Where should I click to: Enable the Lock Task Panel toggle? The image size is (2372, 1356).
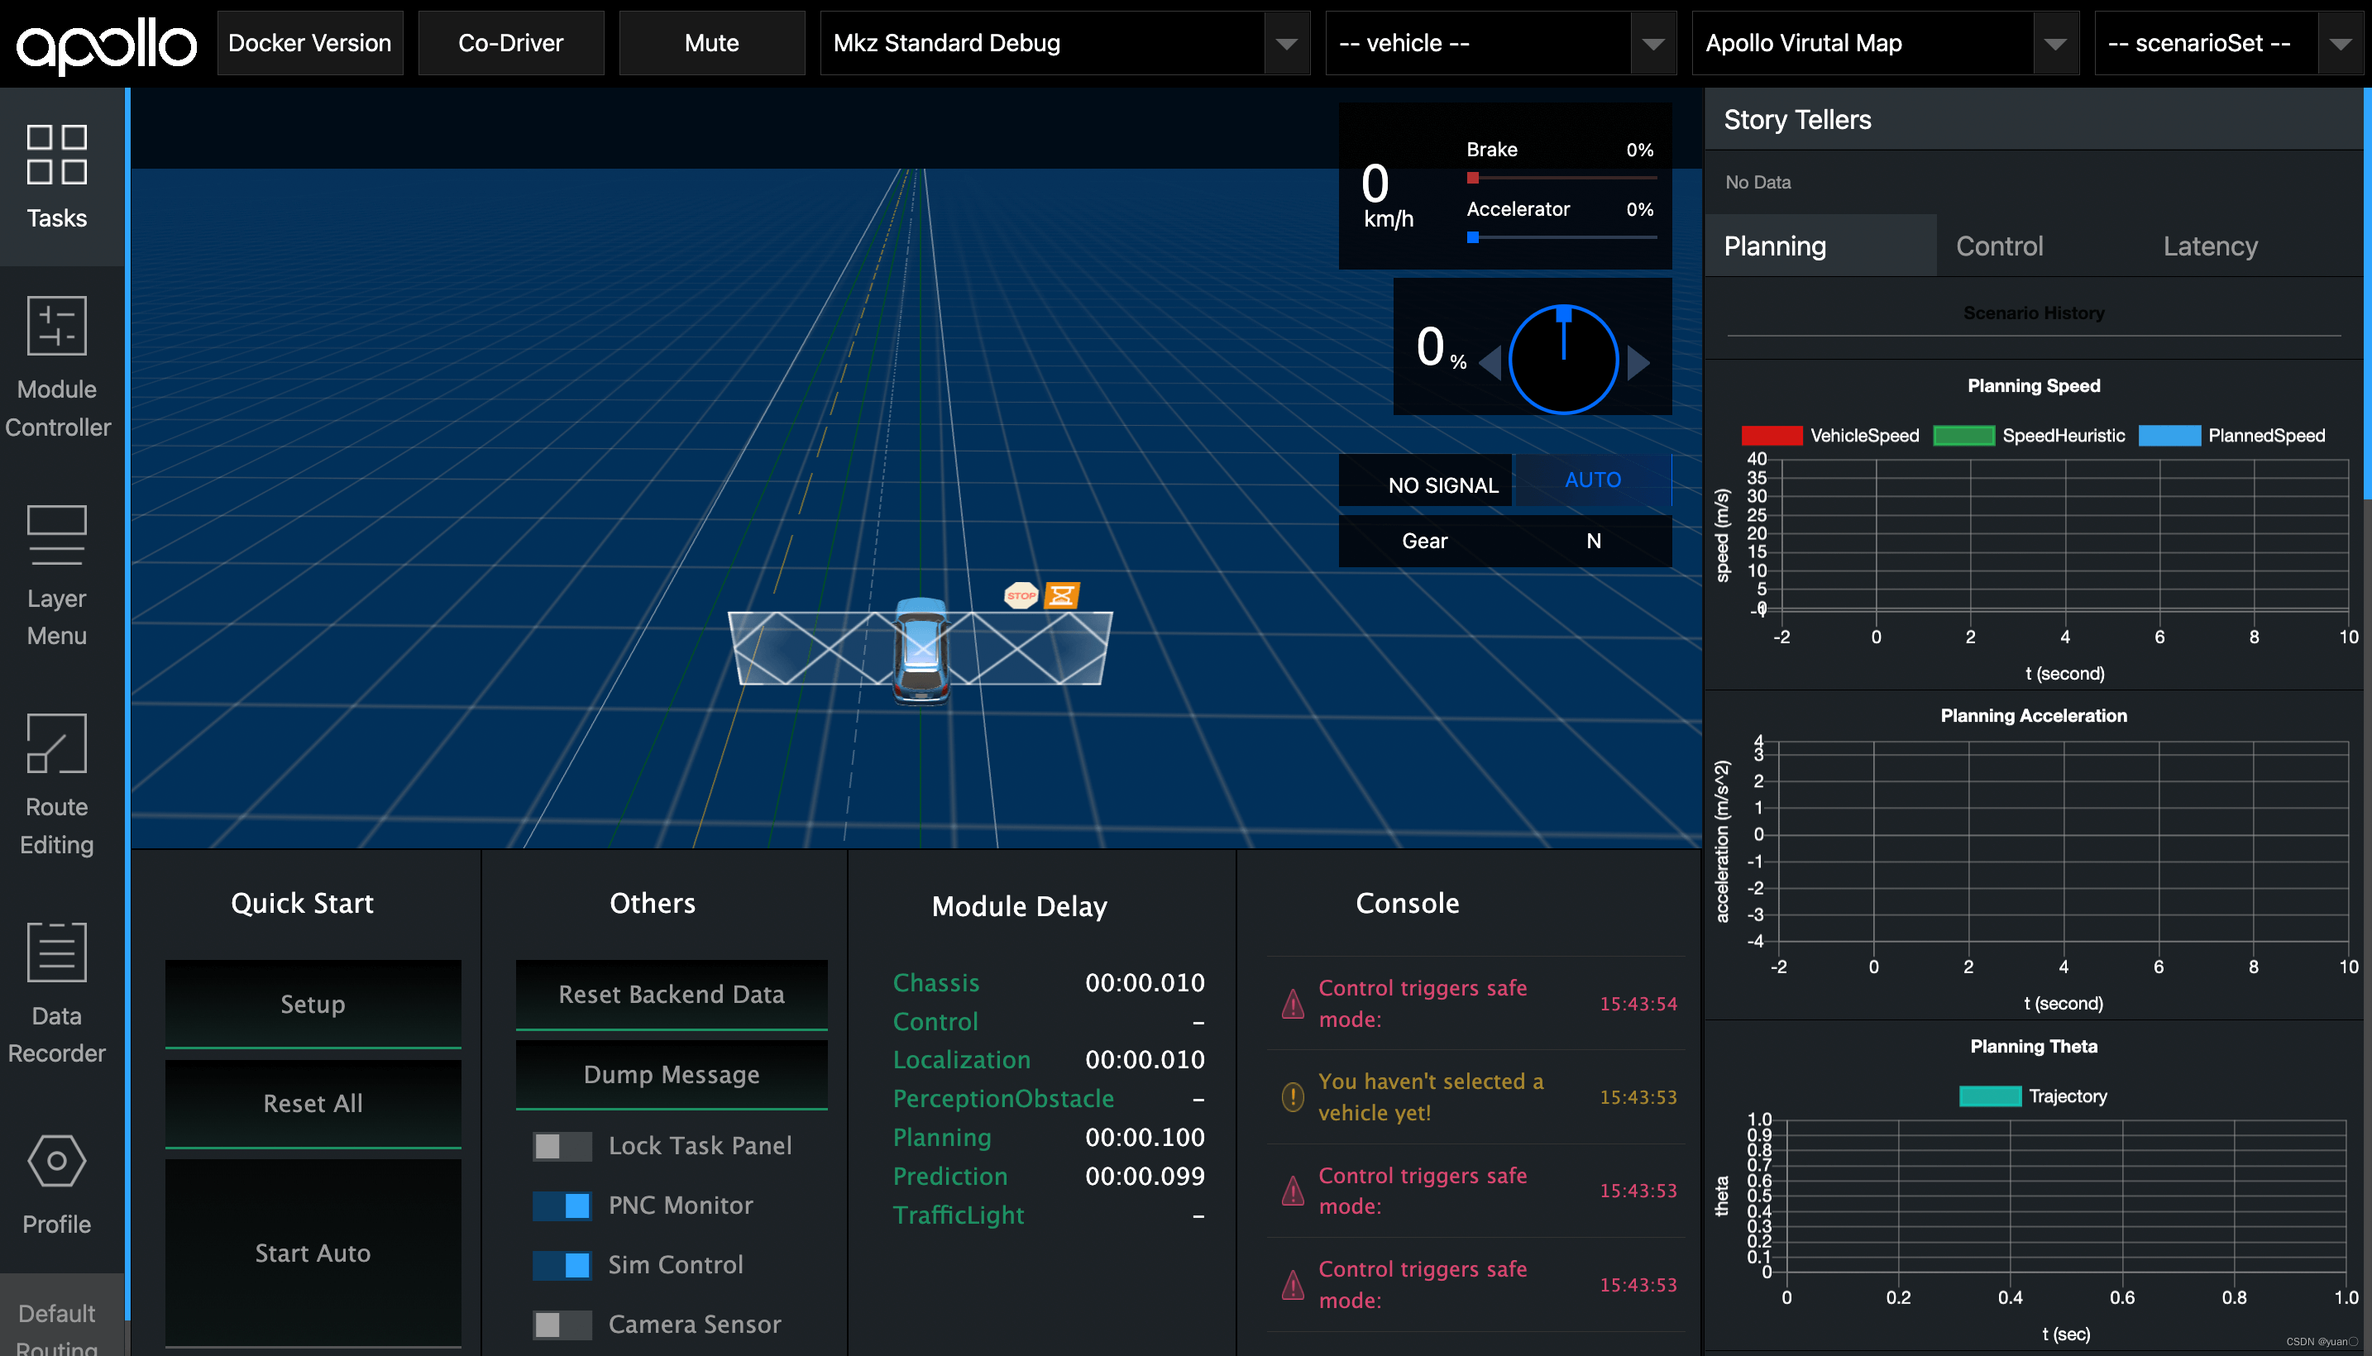562,1145
